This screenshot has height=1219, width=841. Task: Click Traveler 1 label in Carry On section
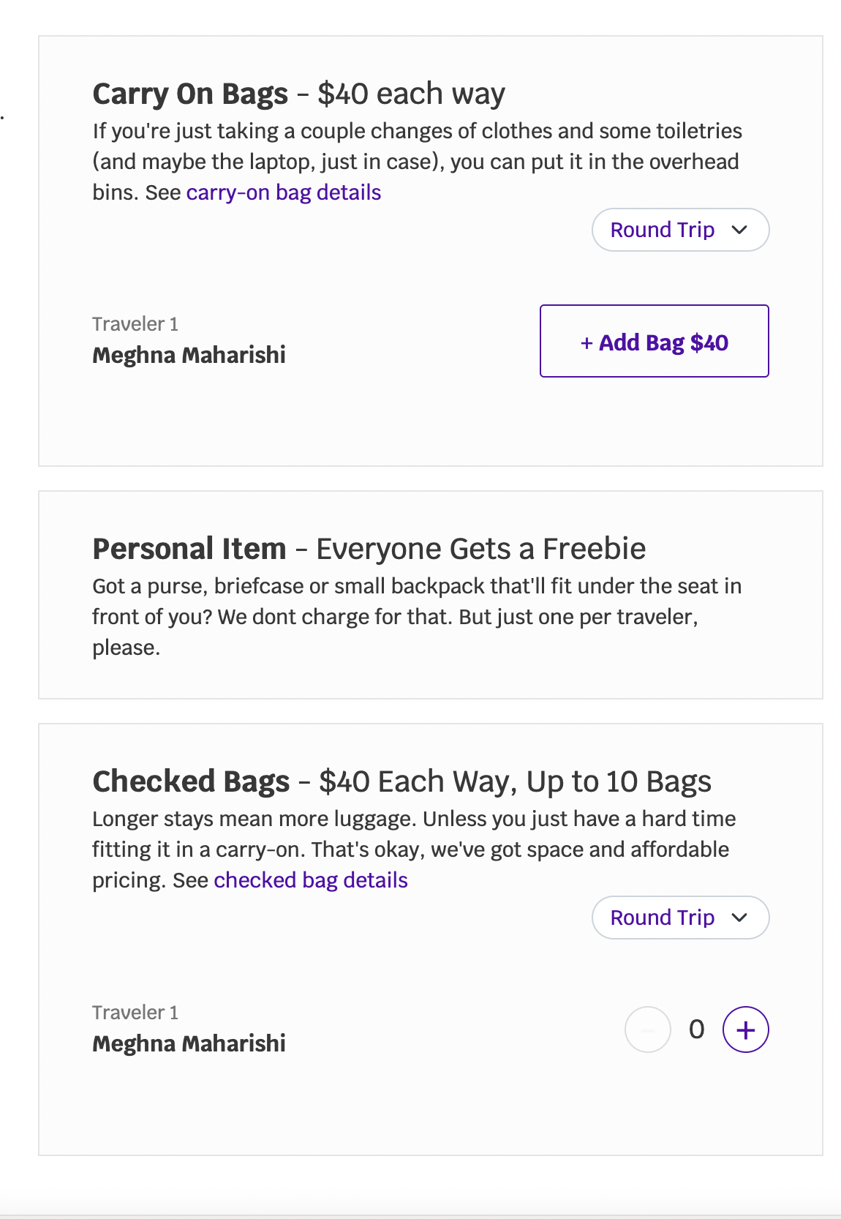click(x=135, y=324)
